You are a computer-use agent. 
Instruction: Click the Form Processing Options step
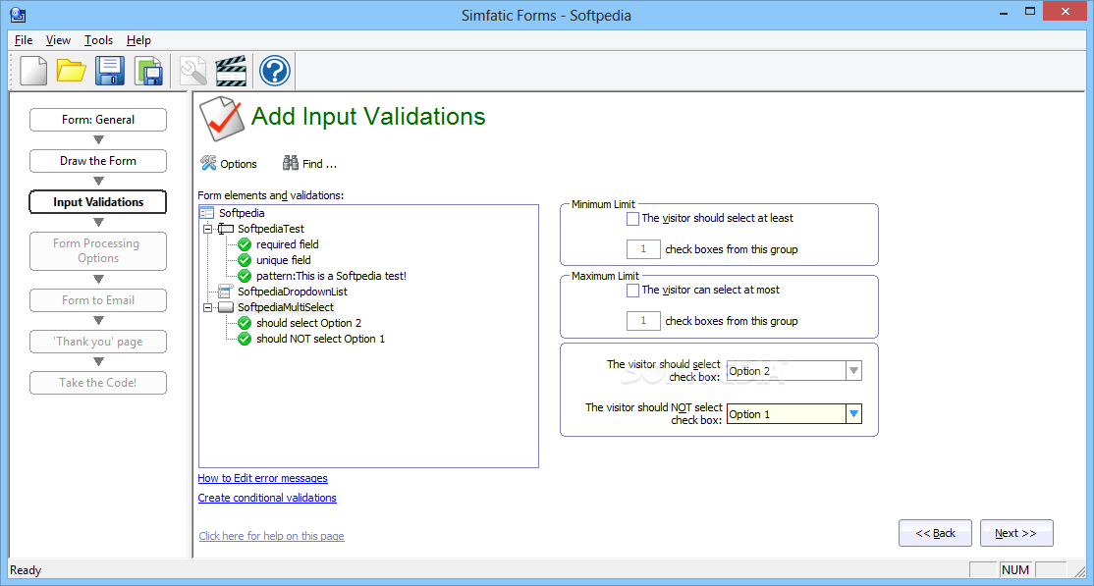coord(98,250)
